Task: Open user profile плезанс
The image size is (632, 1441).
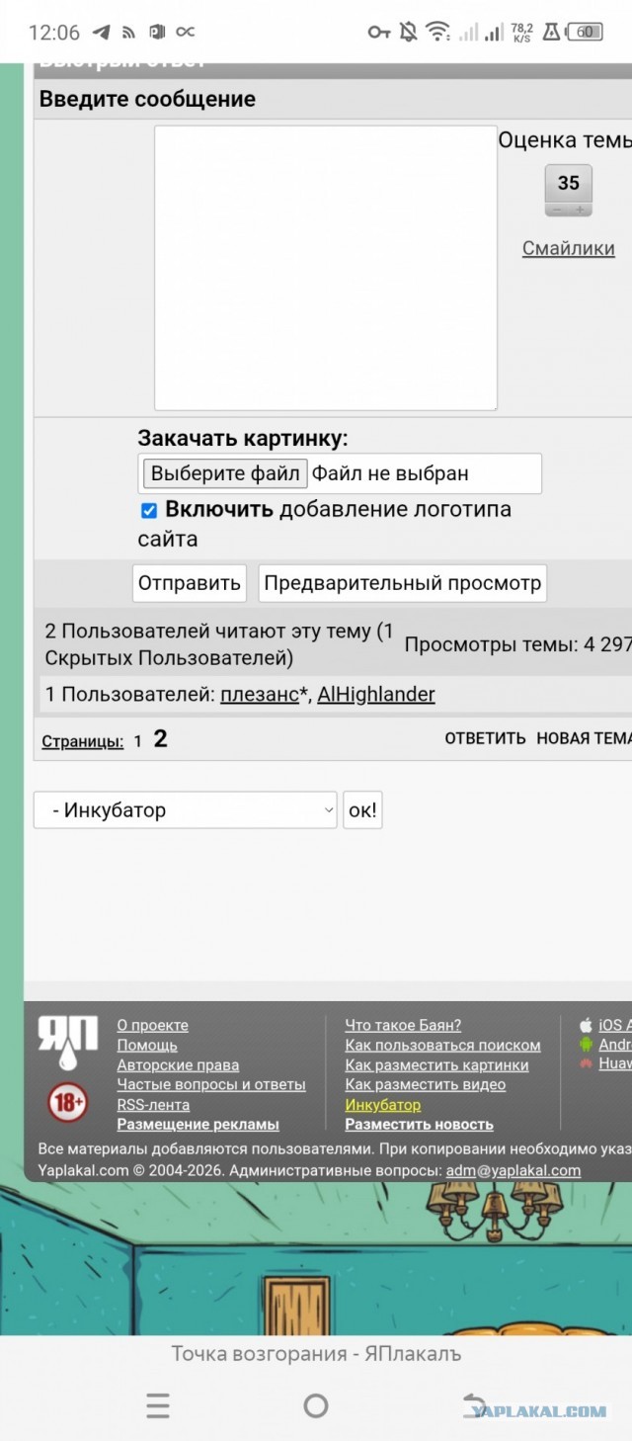Action: coord(259,695)
